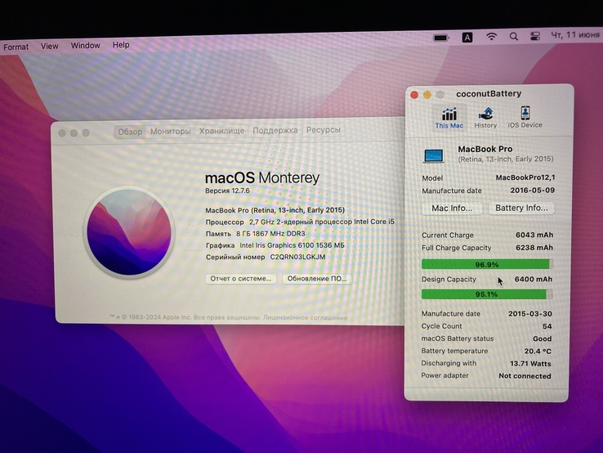The height and width of the screenshot is (453, 603).
Task: Open the Help menu
Action: tap(121, 45)
